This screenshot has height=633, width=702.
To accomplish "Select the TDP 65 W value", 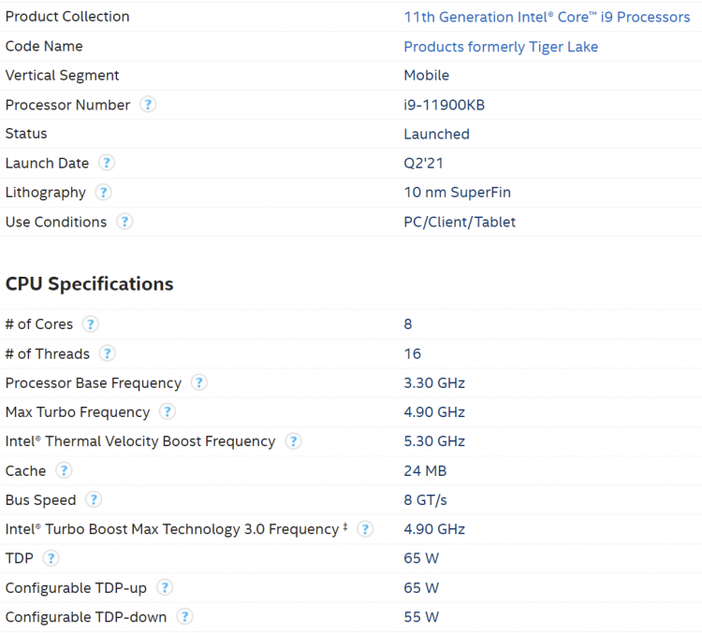I will (421, 558).
